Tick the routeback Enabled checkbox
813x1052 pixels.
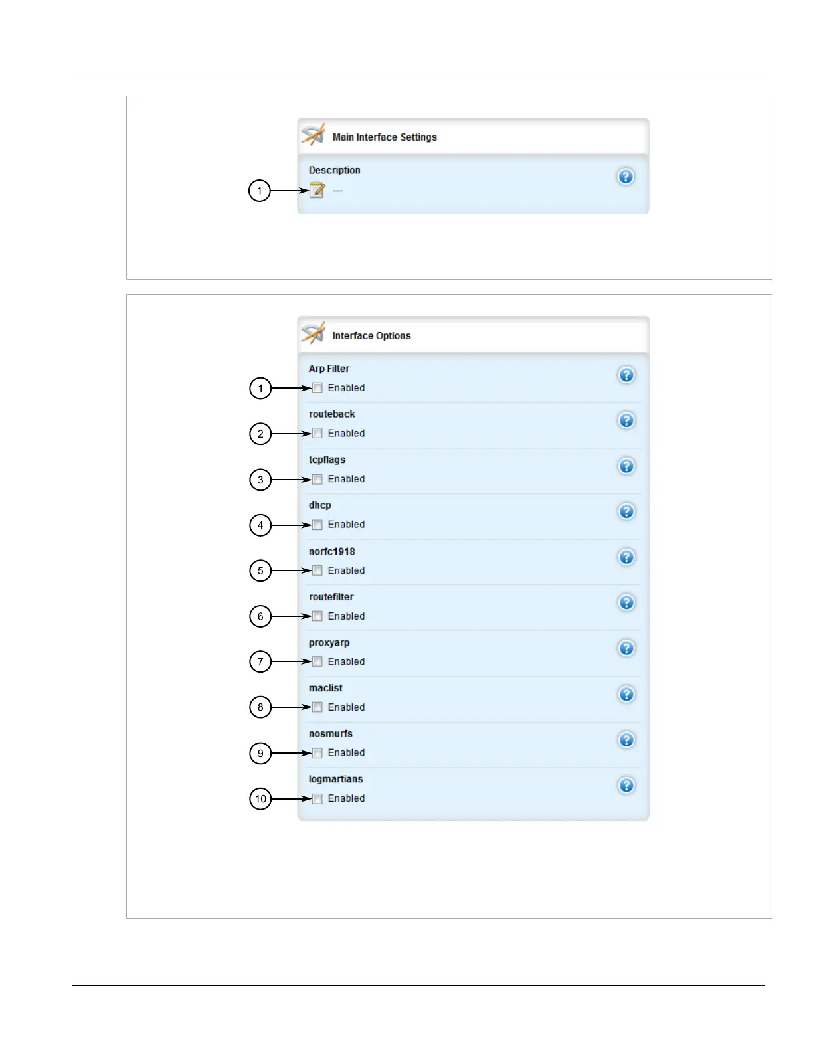[x=317, y=434]
